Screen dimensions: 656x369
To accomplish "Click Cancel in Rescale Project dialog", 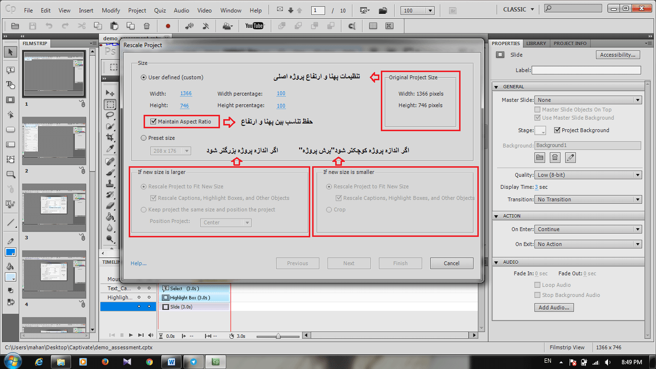I will pyautogui.click(x=451, y=263).
